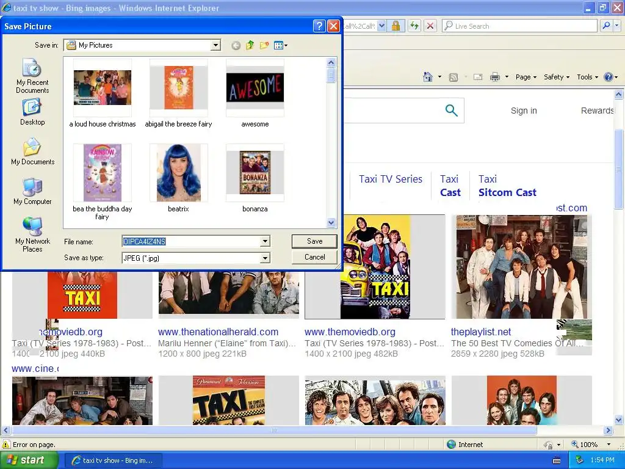
Task: Open the Print options dropdown arrow
Action: click(507, 77)
